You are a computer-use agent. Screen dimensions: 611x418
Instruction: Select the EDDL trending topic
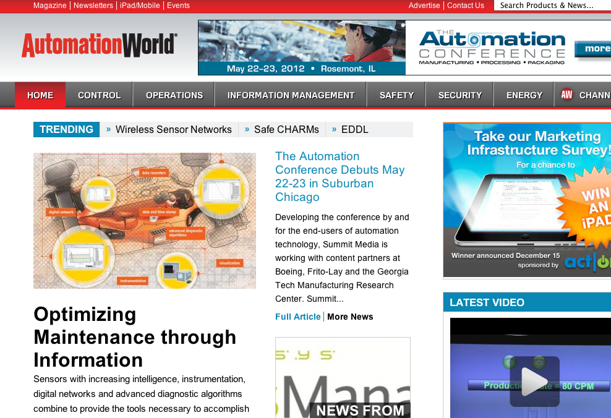354,129
